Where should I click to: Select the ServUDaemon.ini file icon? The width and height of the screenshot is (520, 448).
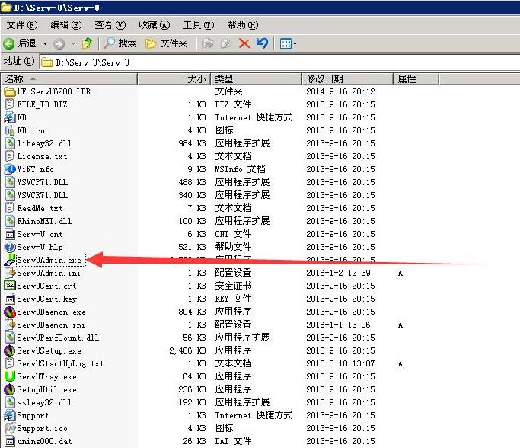click(10, 325)
